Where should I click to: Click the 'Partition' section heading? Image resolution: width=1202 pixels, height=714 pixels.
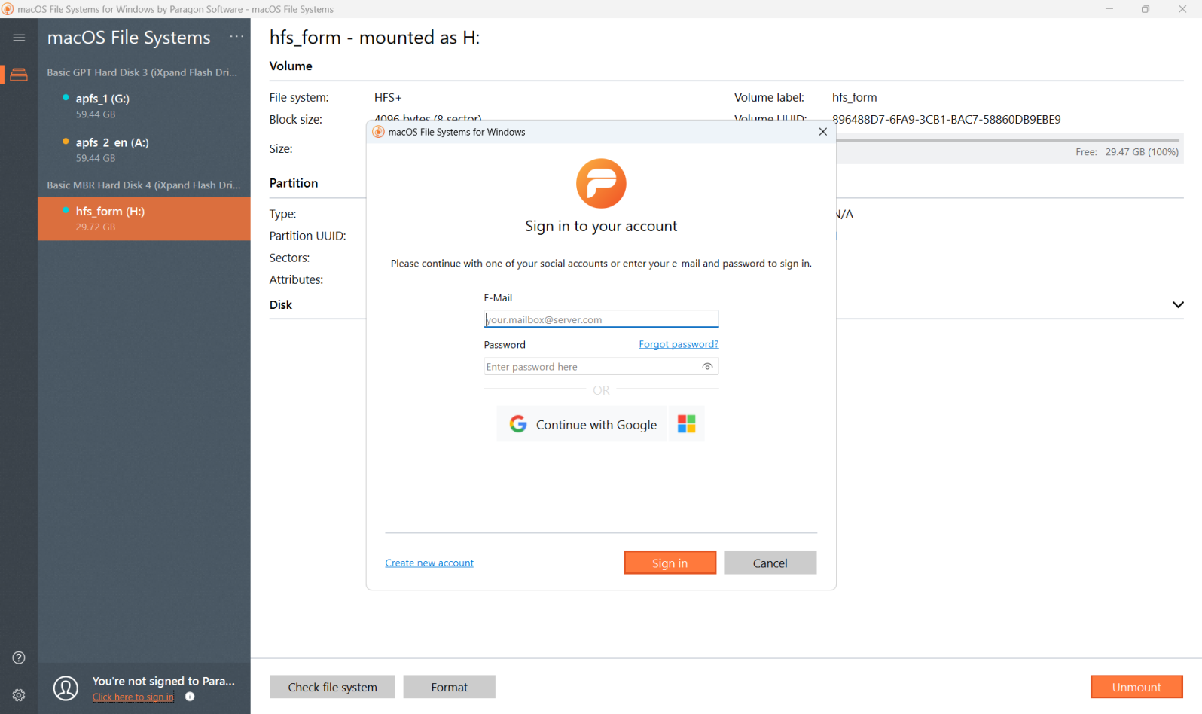[x=294, y=183]
